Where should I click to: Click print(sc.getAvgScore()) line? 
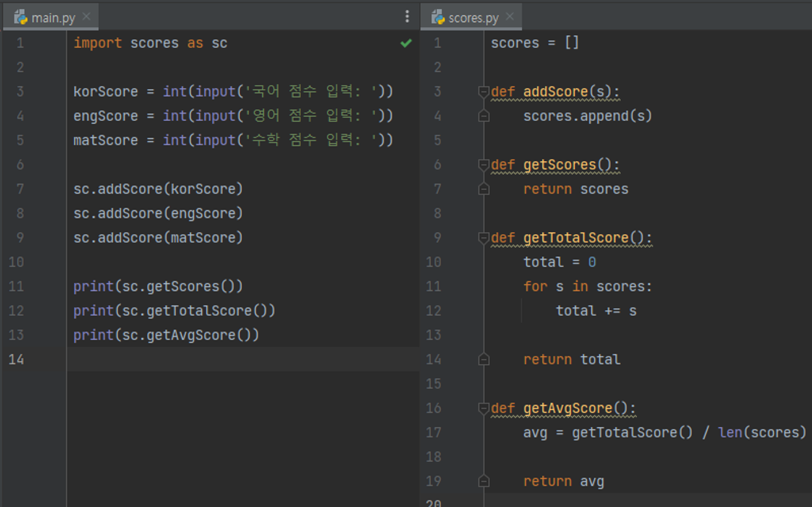166,335
